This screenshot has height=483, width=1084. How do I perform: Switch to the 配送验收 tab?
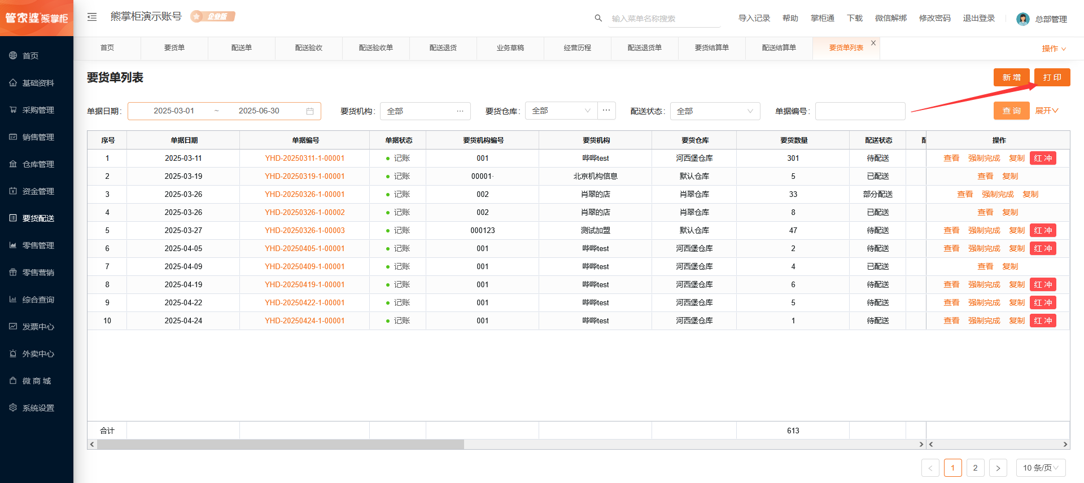309,48
